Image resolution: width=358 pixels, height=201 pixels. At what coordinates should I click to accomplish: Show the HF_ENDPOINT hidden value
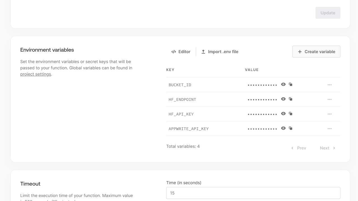click(x=283, y=99)
